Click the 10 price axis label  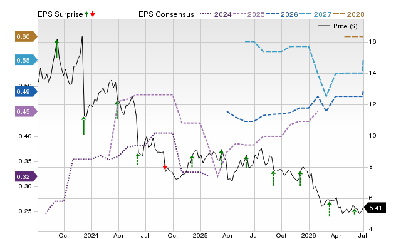point(373,136)
